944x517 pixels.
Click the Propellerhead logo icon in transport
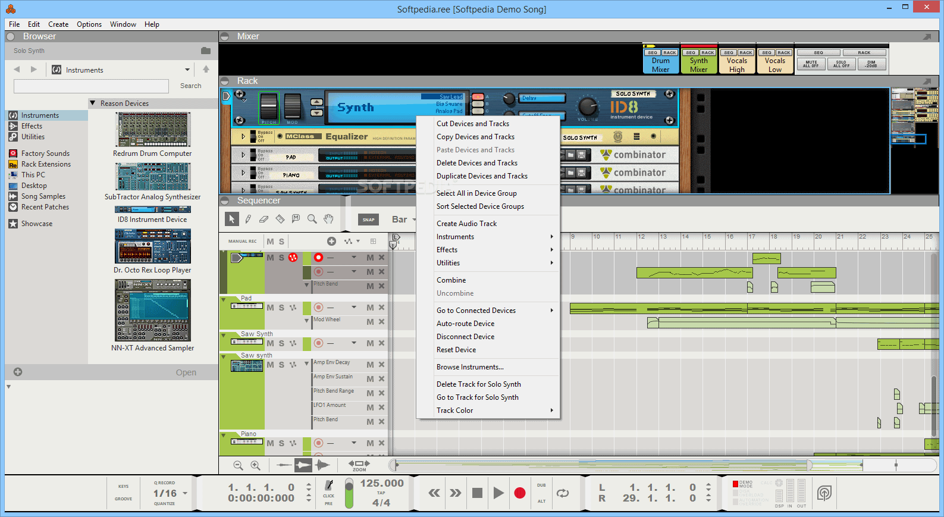(x=824, y=493)
